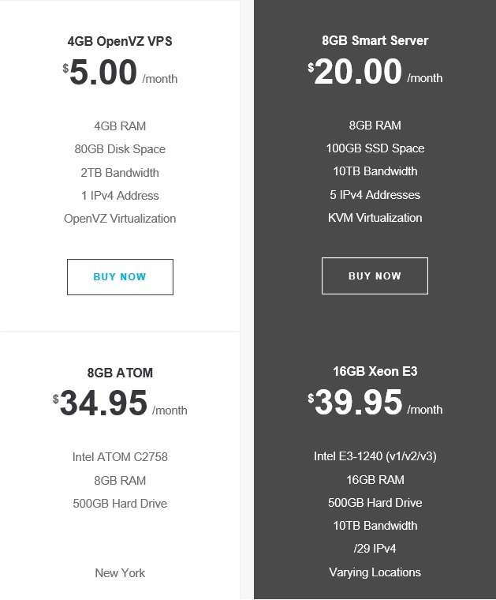The image size is (496, 600).
Task: Select the 4GB OpenVZ VPS plan title
Action: coord(120,41)
